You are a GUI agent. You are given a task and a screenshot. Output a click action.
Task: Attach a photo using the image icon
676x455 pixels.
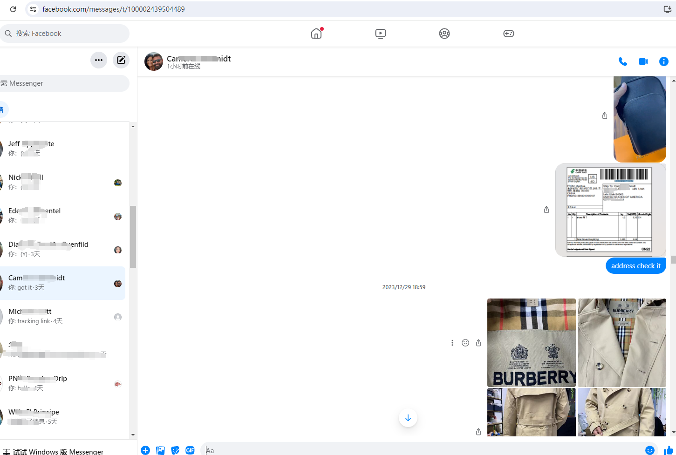161,450
